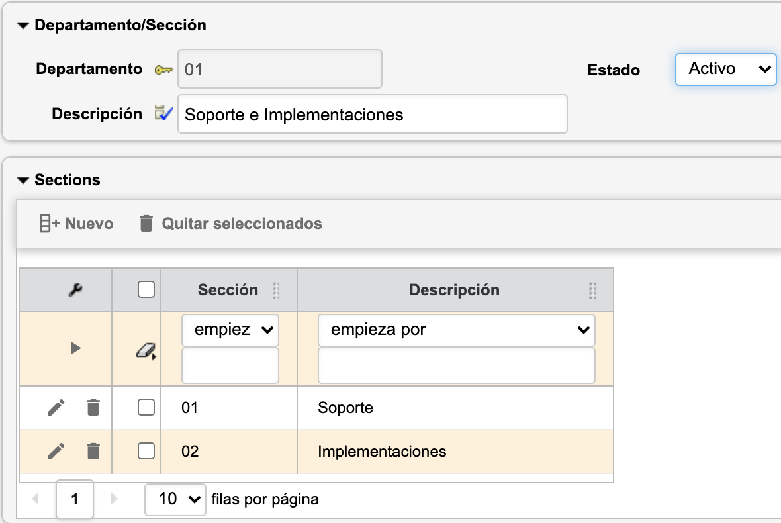The width and height of the screenshot is (781, 523).
Task: Click the wrench icon in grid header
Action: click(75, 290)
